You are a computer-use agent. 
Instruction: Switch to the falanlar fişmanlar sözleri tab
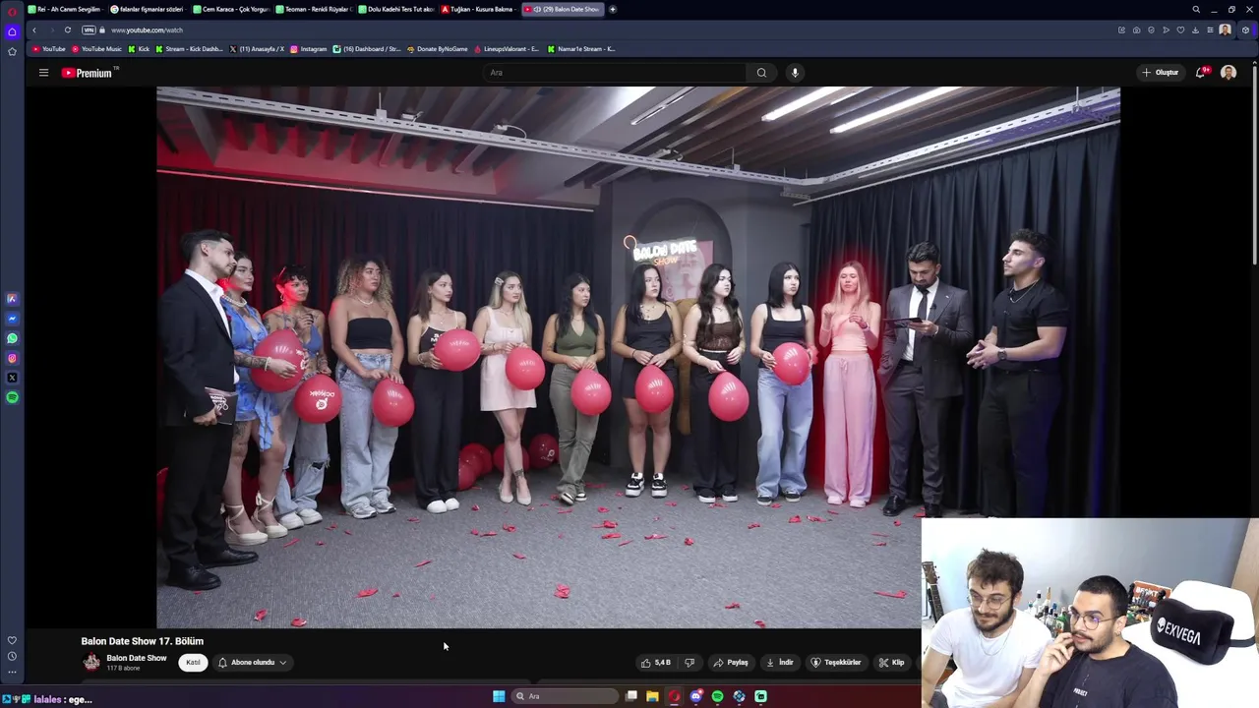point(150,9)
